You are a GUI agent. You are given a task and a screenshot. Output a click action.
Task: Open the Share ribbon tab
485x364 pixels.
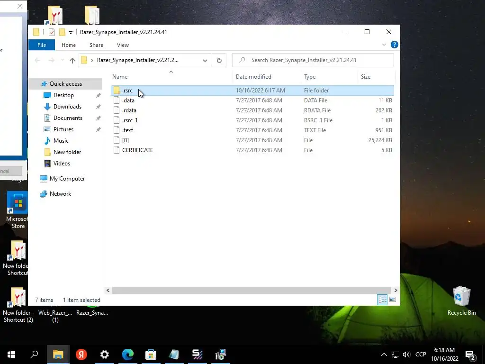click(96, 45)
